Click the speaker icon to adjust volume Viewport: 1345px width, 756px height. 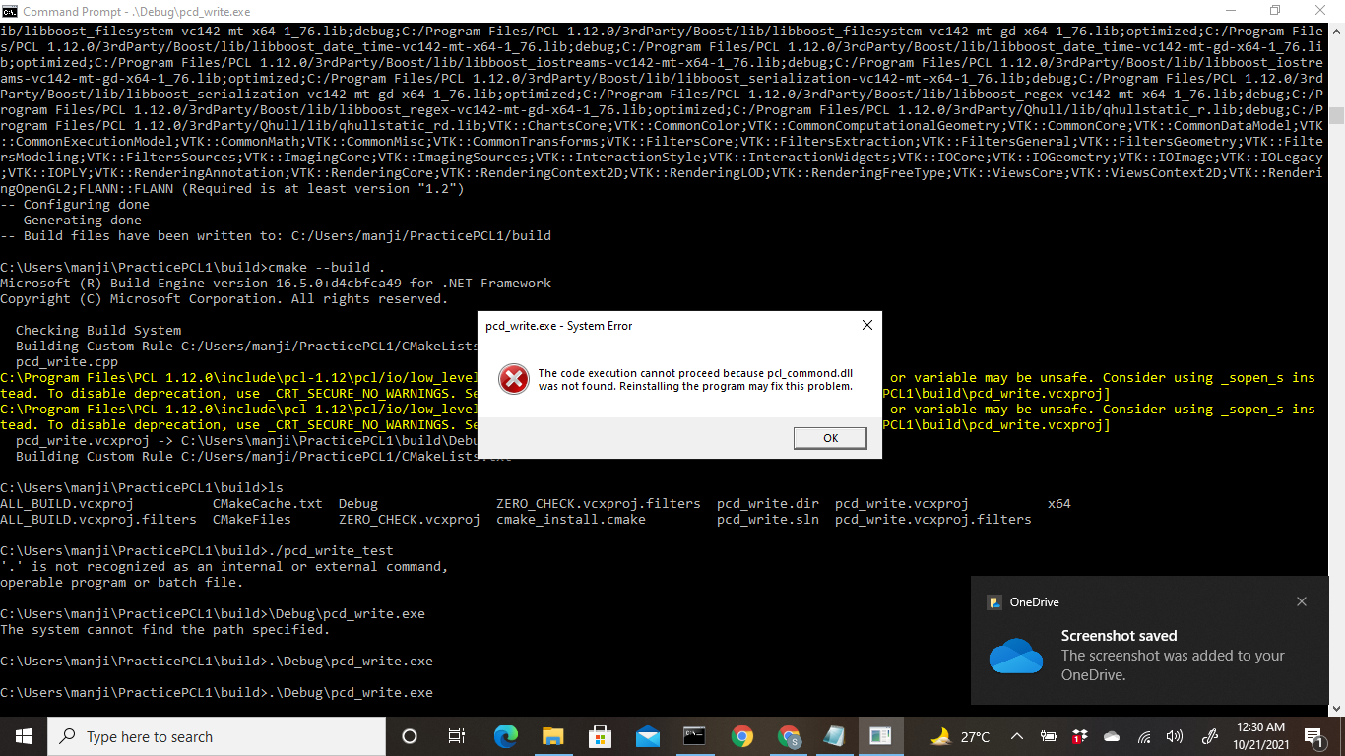pyautogui.click(x=1175, y=736)
